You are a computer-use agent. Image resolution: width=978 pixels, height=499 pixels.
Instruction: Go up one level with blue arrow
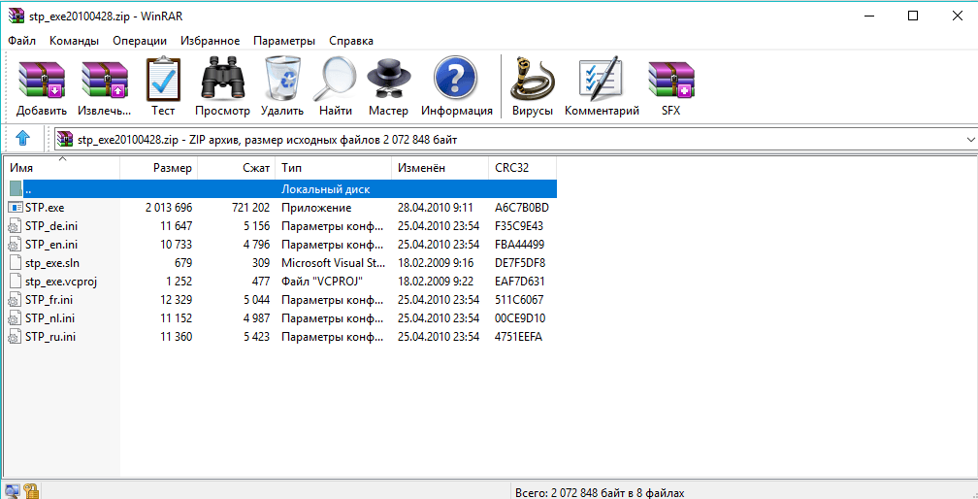pyautogui.click(x=23, y=138)
